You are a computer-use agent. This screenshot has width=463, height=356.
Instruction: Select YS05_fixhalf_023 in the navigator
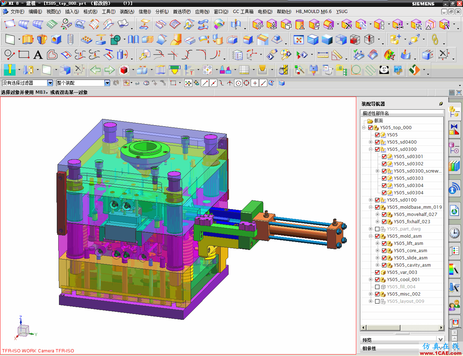click(x=412, y=222)
